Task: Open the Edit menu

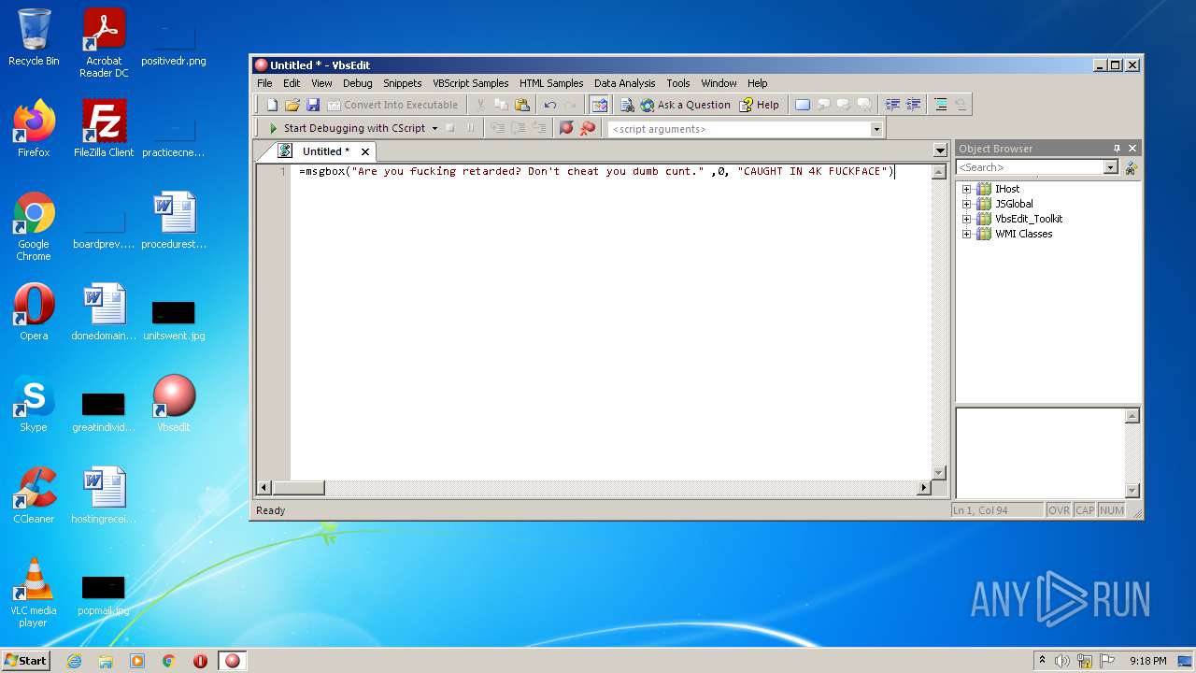Action: click(x=292, y=83)
